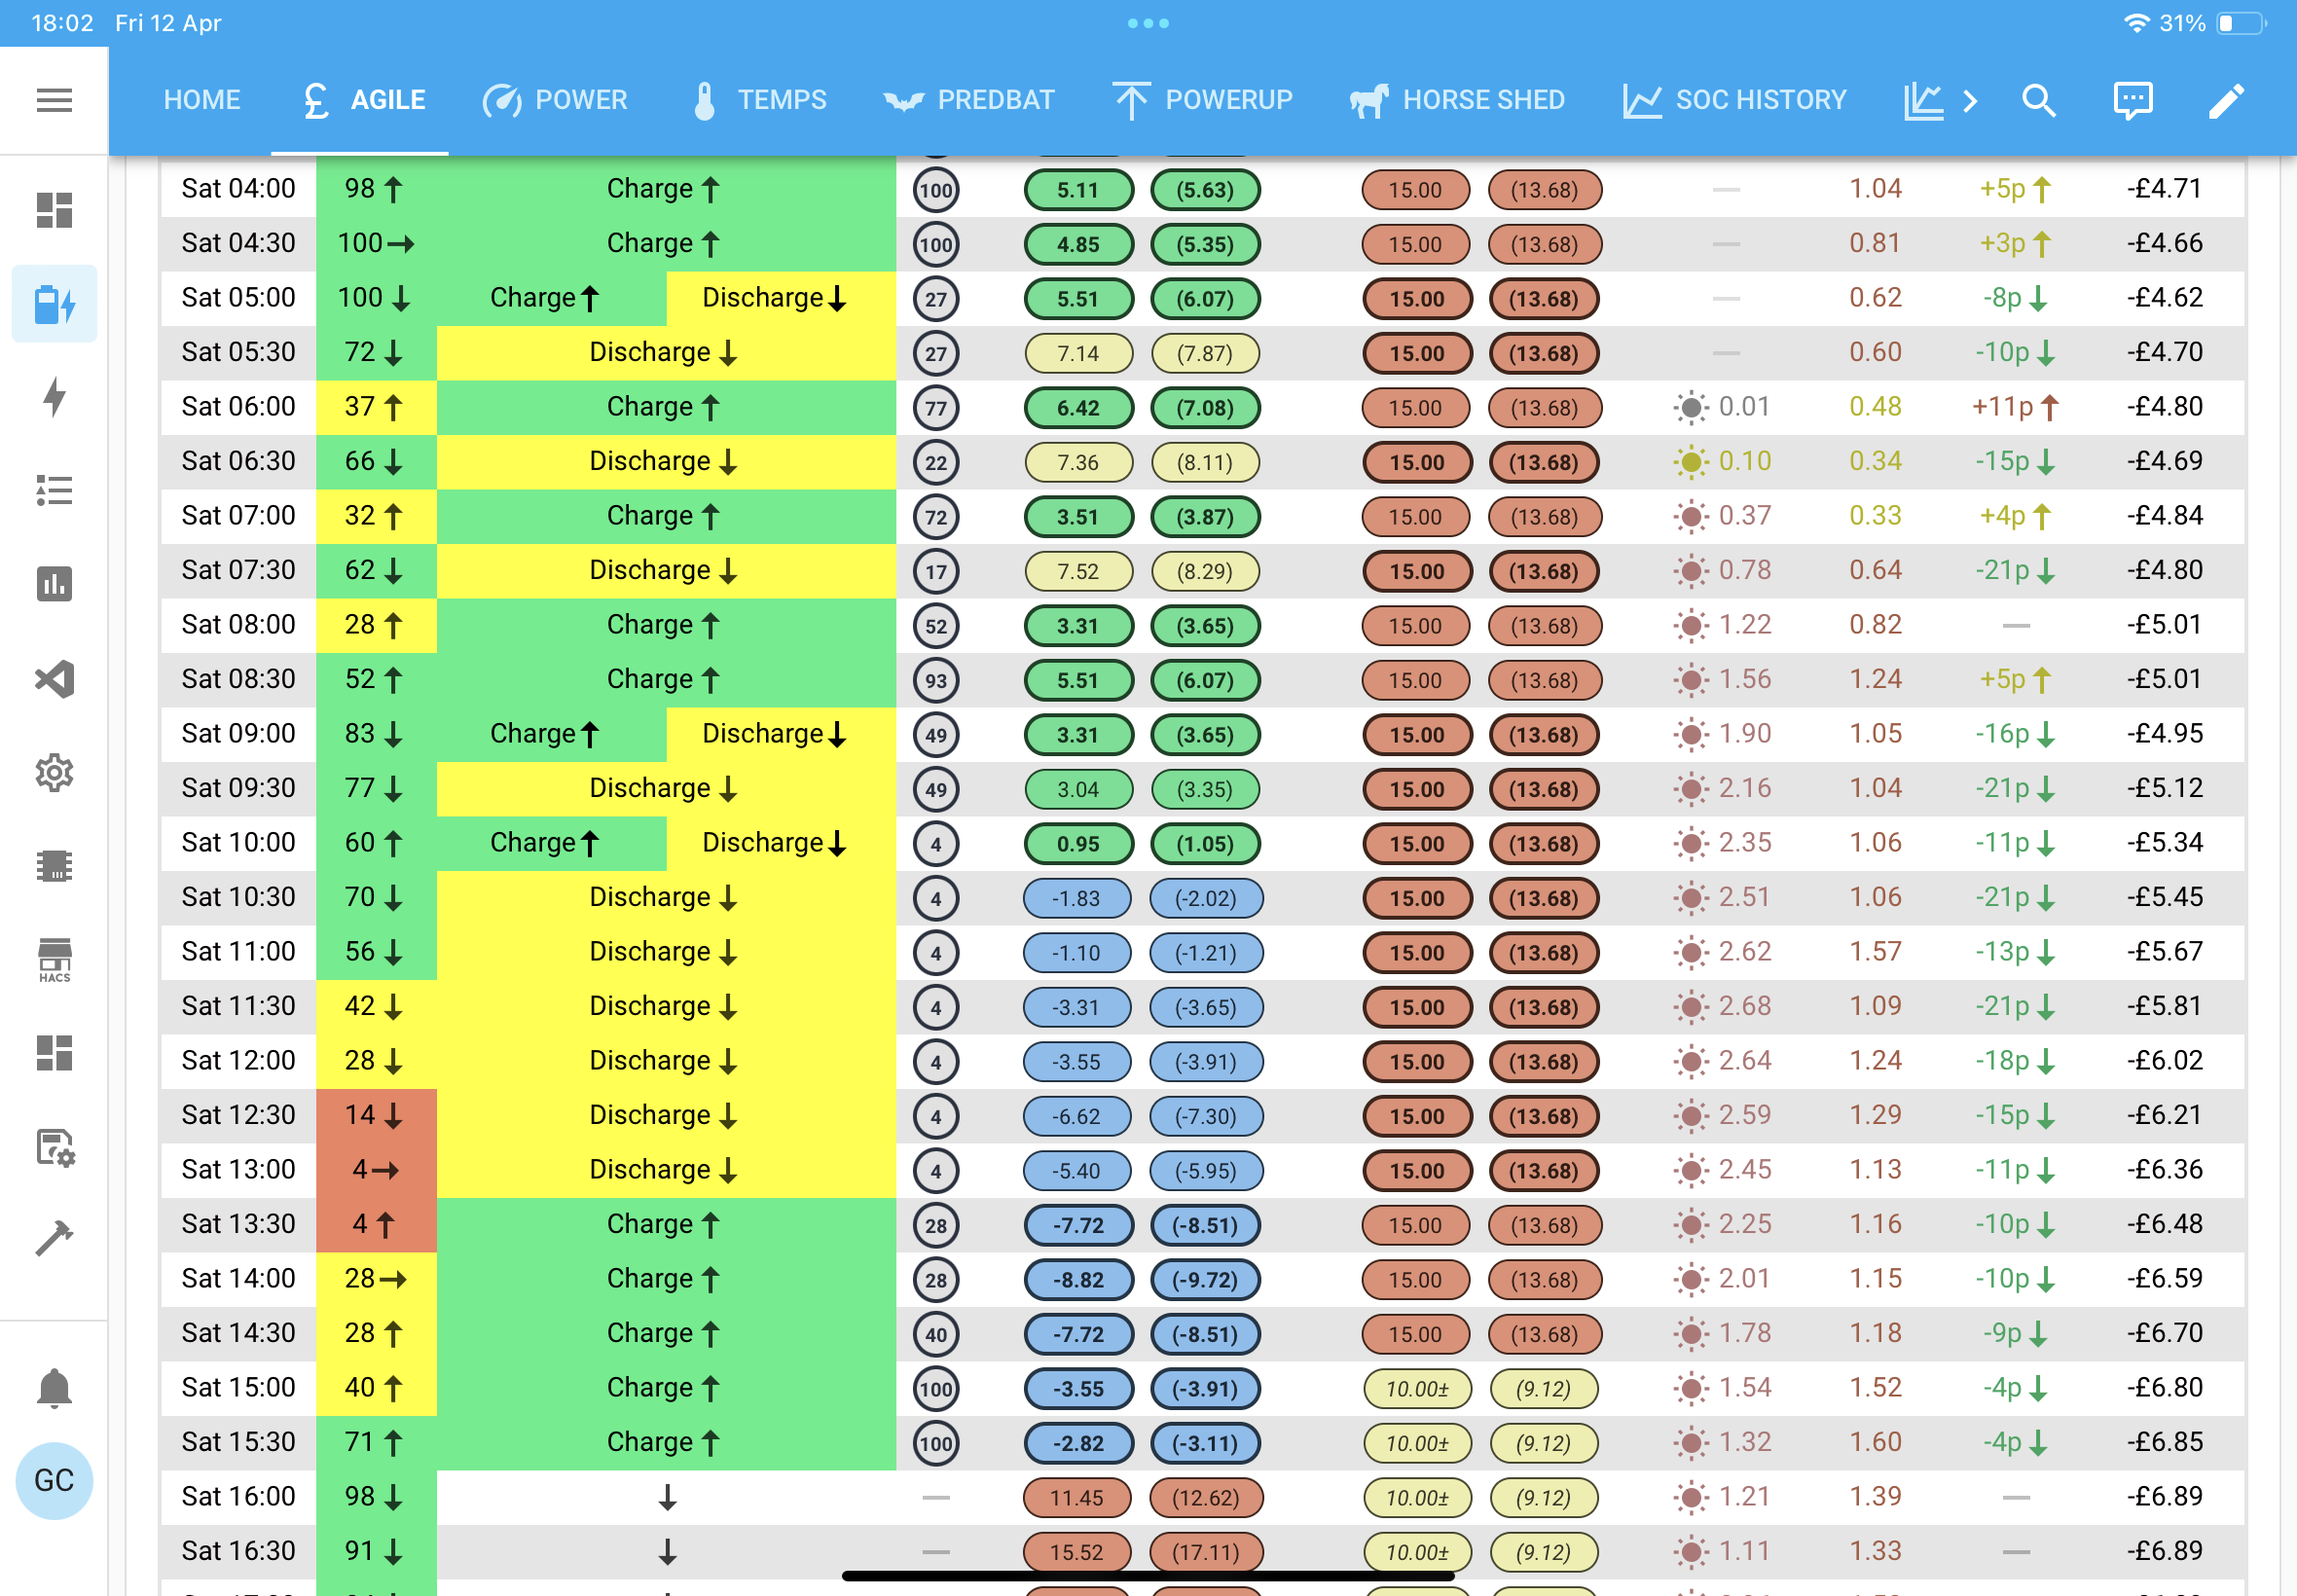Open the HORSE SHED tab
The width and height of the screenshot is (2297, 1596).
coord(1457,100)
